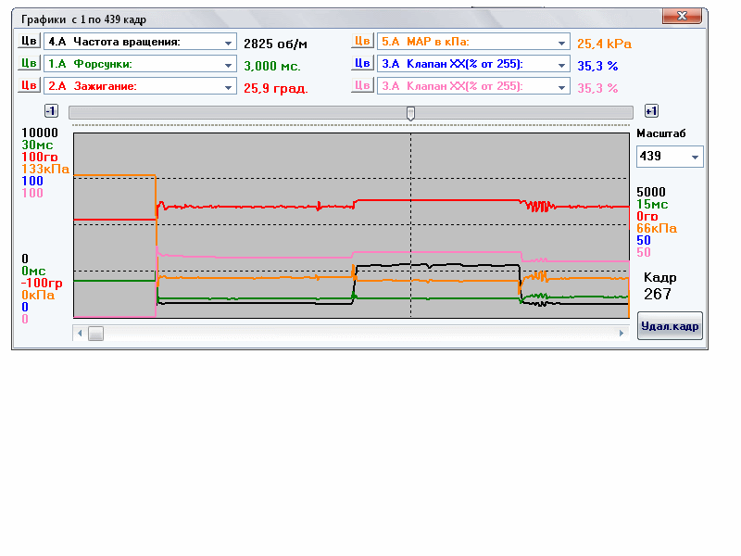
Task: Click the blue Цв button for Клапан XX
Action: pyautogui.click(x=362, y=64)
